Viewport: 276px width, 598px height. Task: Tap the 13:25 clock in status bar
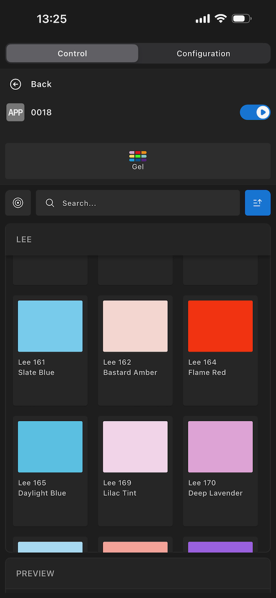click(52, 19)
